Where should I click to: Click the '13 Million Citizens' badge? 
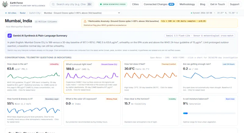46,22
